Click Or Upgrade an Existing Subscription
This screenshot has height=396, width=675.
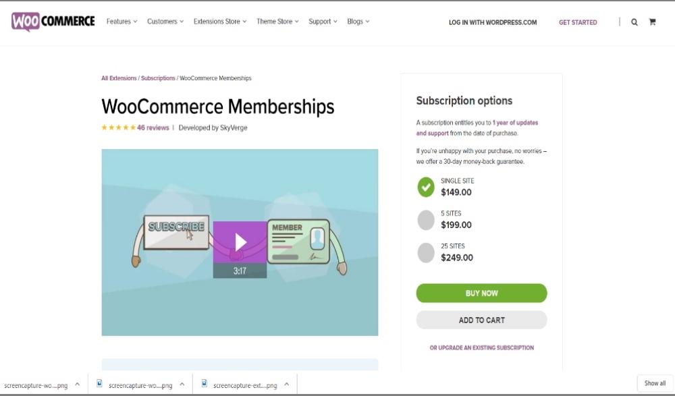tap(482, 348)
